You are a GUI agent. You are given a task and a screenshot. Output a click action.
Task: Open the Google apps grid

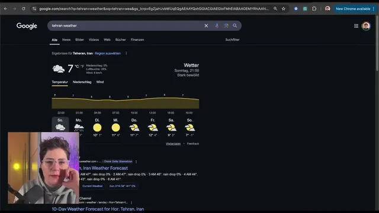click(356, 26)
